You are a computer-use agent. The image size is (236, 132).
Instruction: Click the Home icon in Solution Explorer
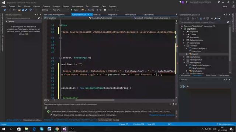pos(188,19)
